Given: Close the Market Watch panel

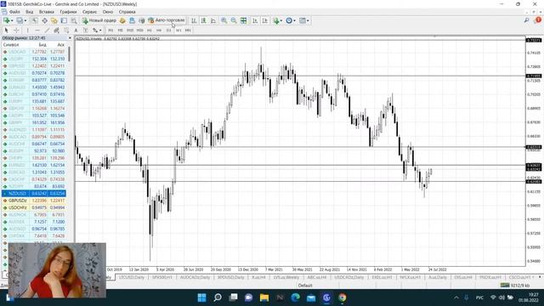Looking at the screenshot, I should 70,37.
